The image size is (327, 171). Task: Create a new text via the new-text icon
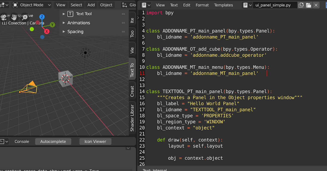(x=301, y=5)
